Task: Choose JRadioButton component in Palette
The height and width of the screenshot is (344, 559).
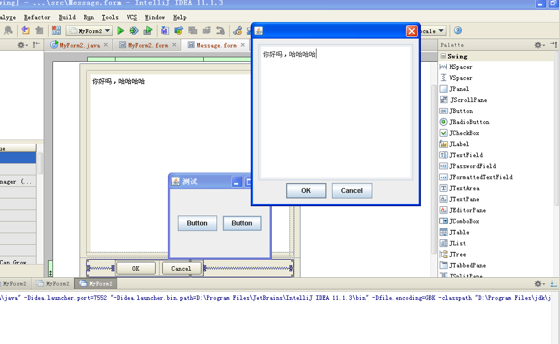Action: pos(465,122)
